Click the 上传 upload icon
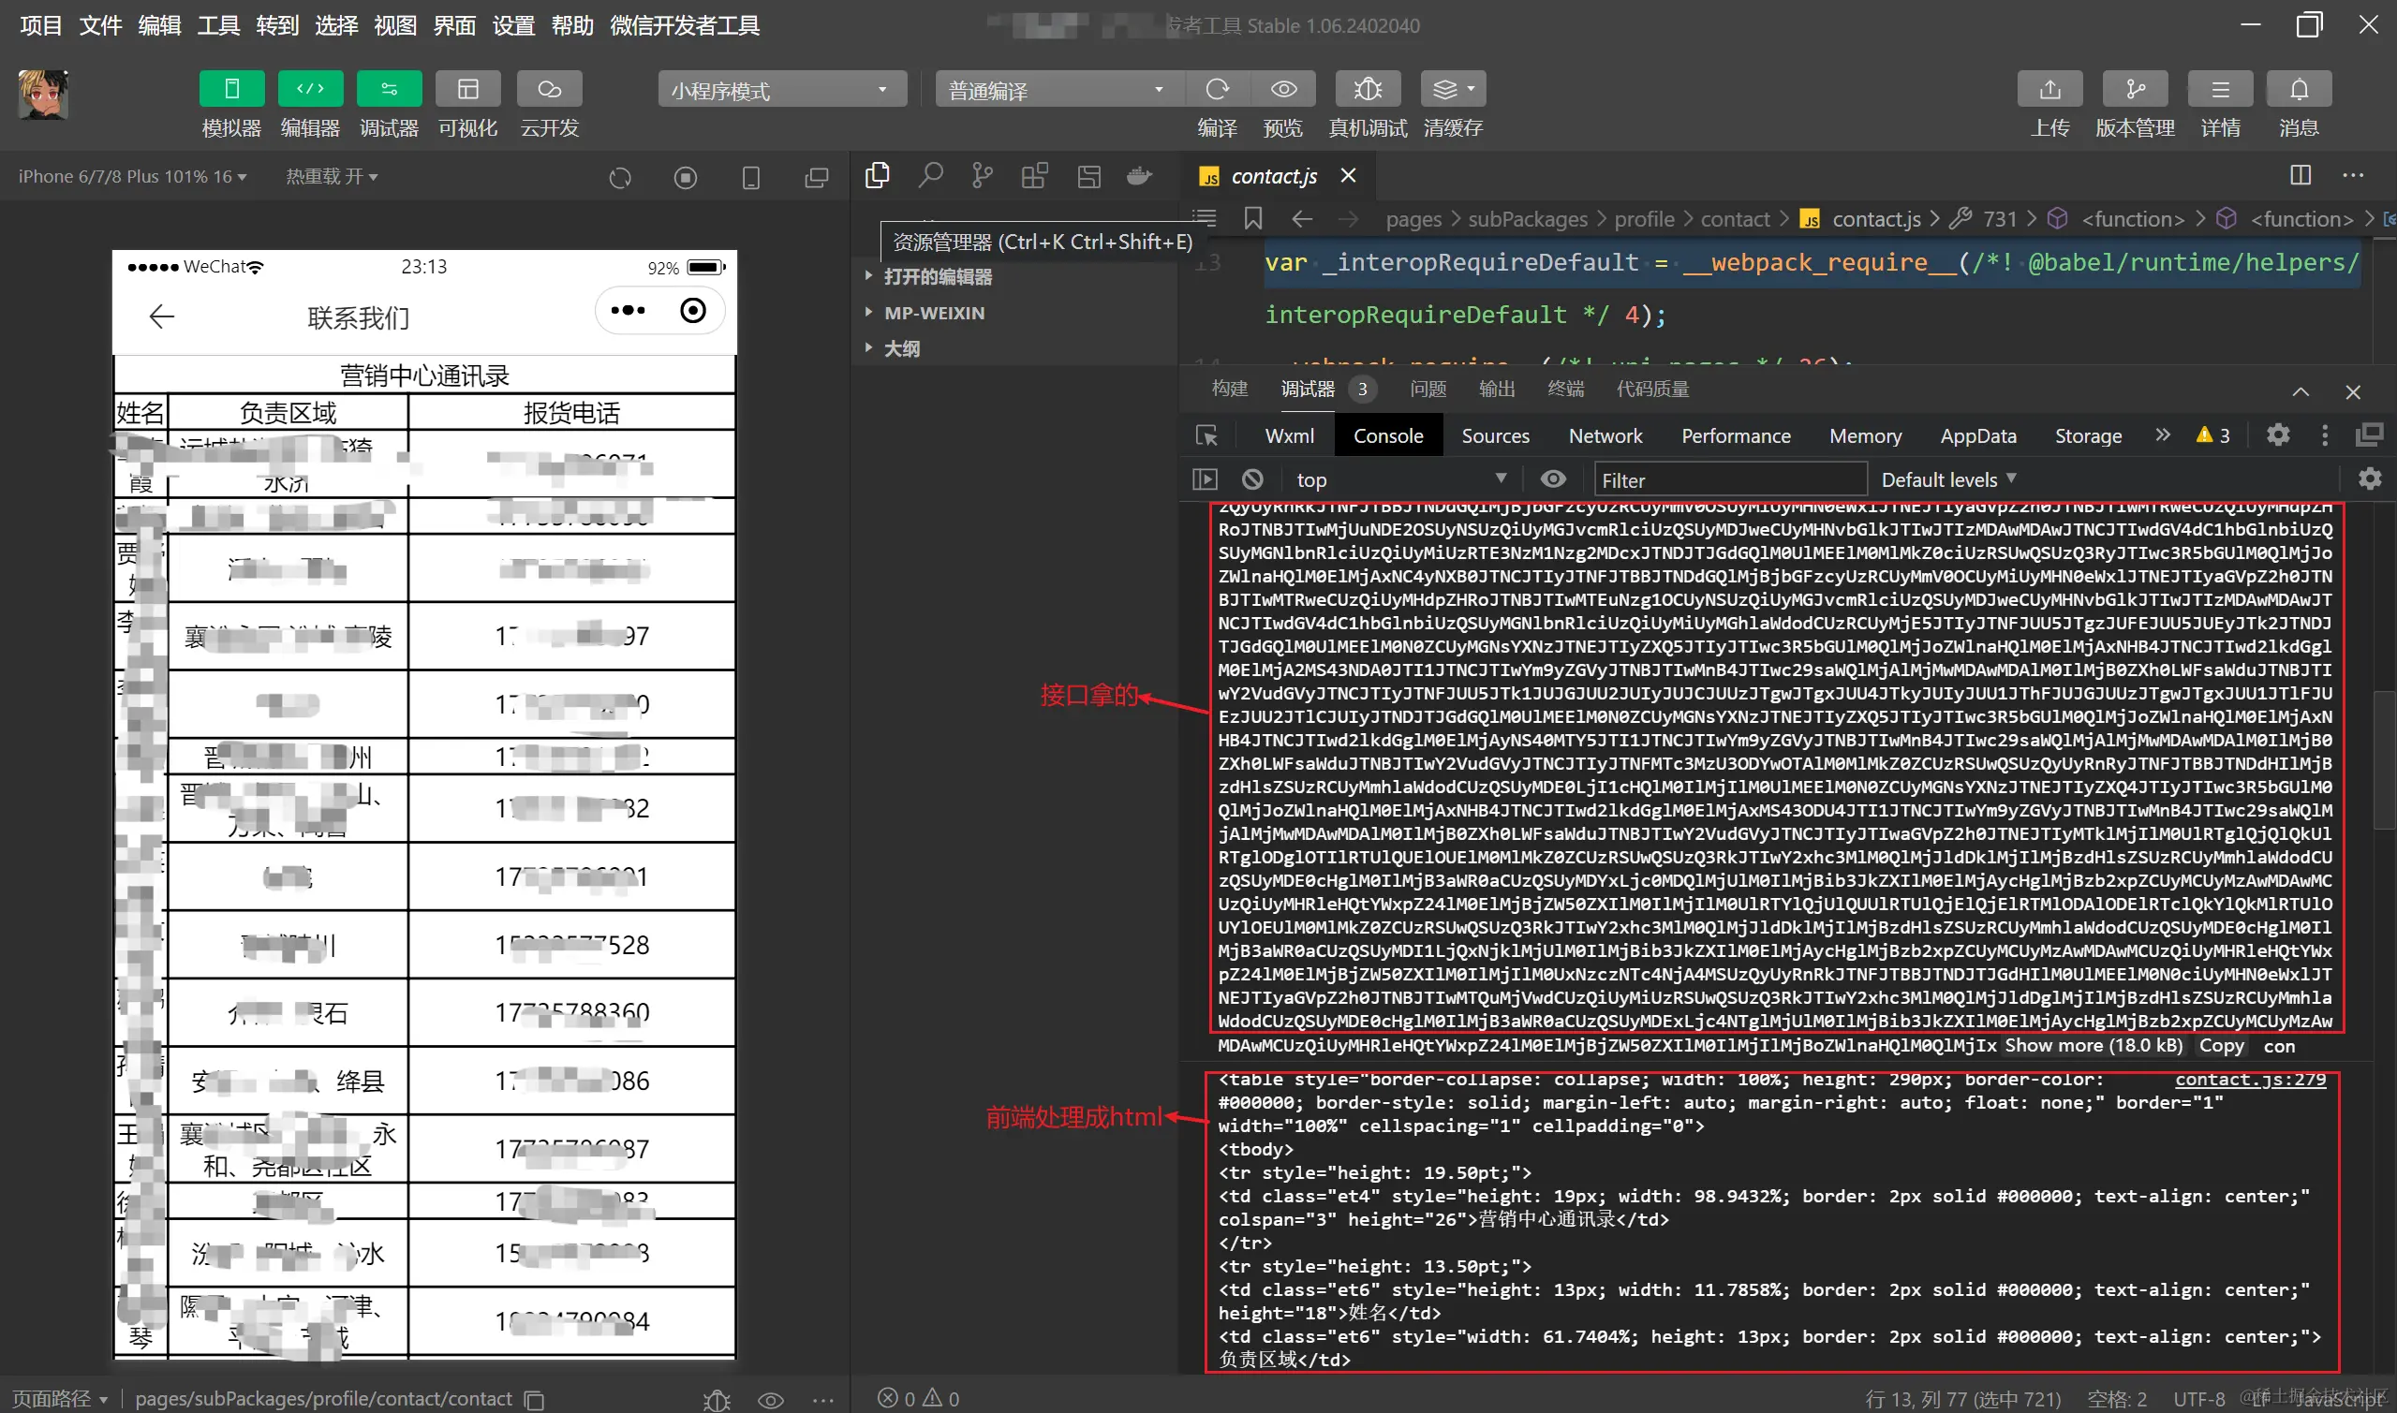 (x=2049, y=90)
